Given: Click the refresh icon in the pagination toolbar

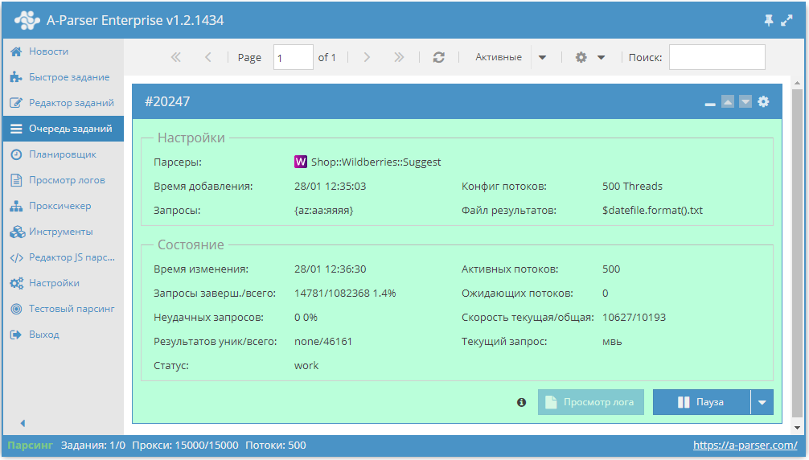Looking at the screenshot, I should coord(438,57).
